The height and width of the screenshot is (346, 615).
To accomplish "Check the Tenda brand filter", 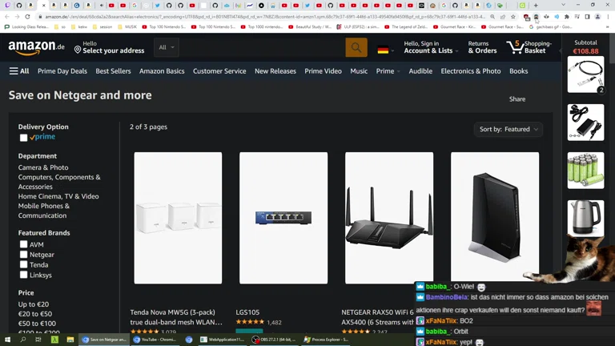I will pos(23,265).
